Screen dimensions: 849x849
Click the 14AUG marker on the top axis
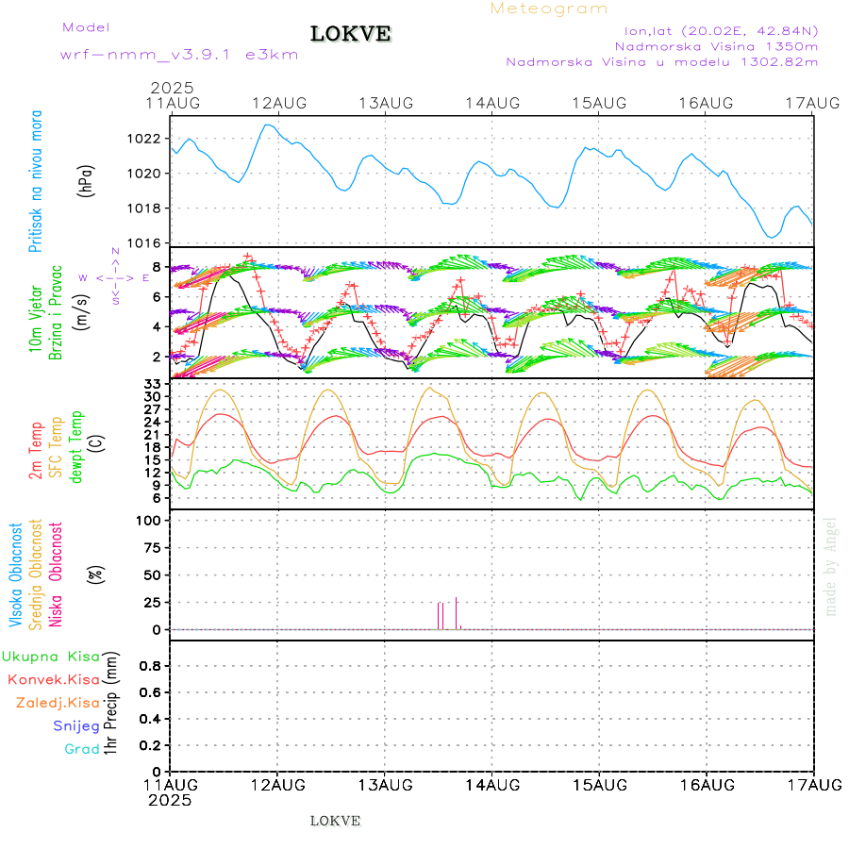click(491, 102)
